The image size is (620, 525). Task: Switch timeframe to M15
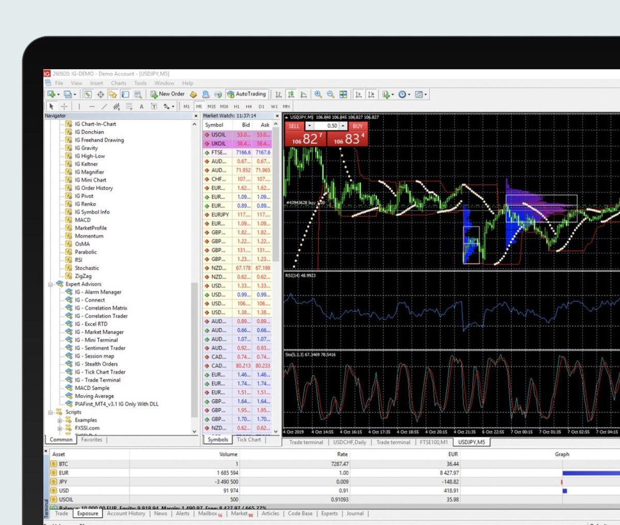pyautogui.click(x=211, y=106)
